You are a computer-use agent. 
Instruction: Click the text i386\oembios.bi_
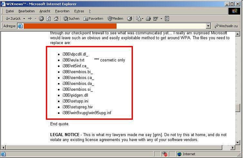pyautogui.click(x=78, y=72)
